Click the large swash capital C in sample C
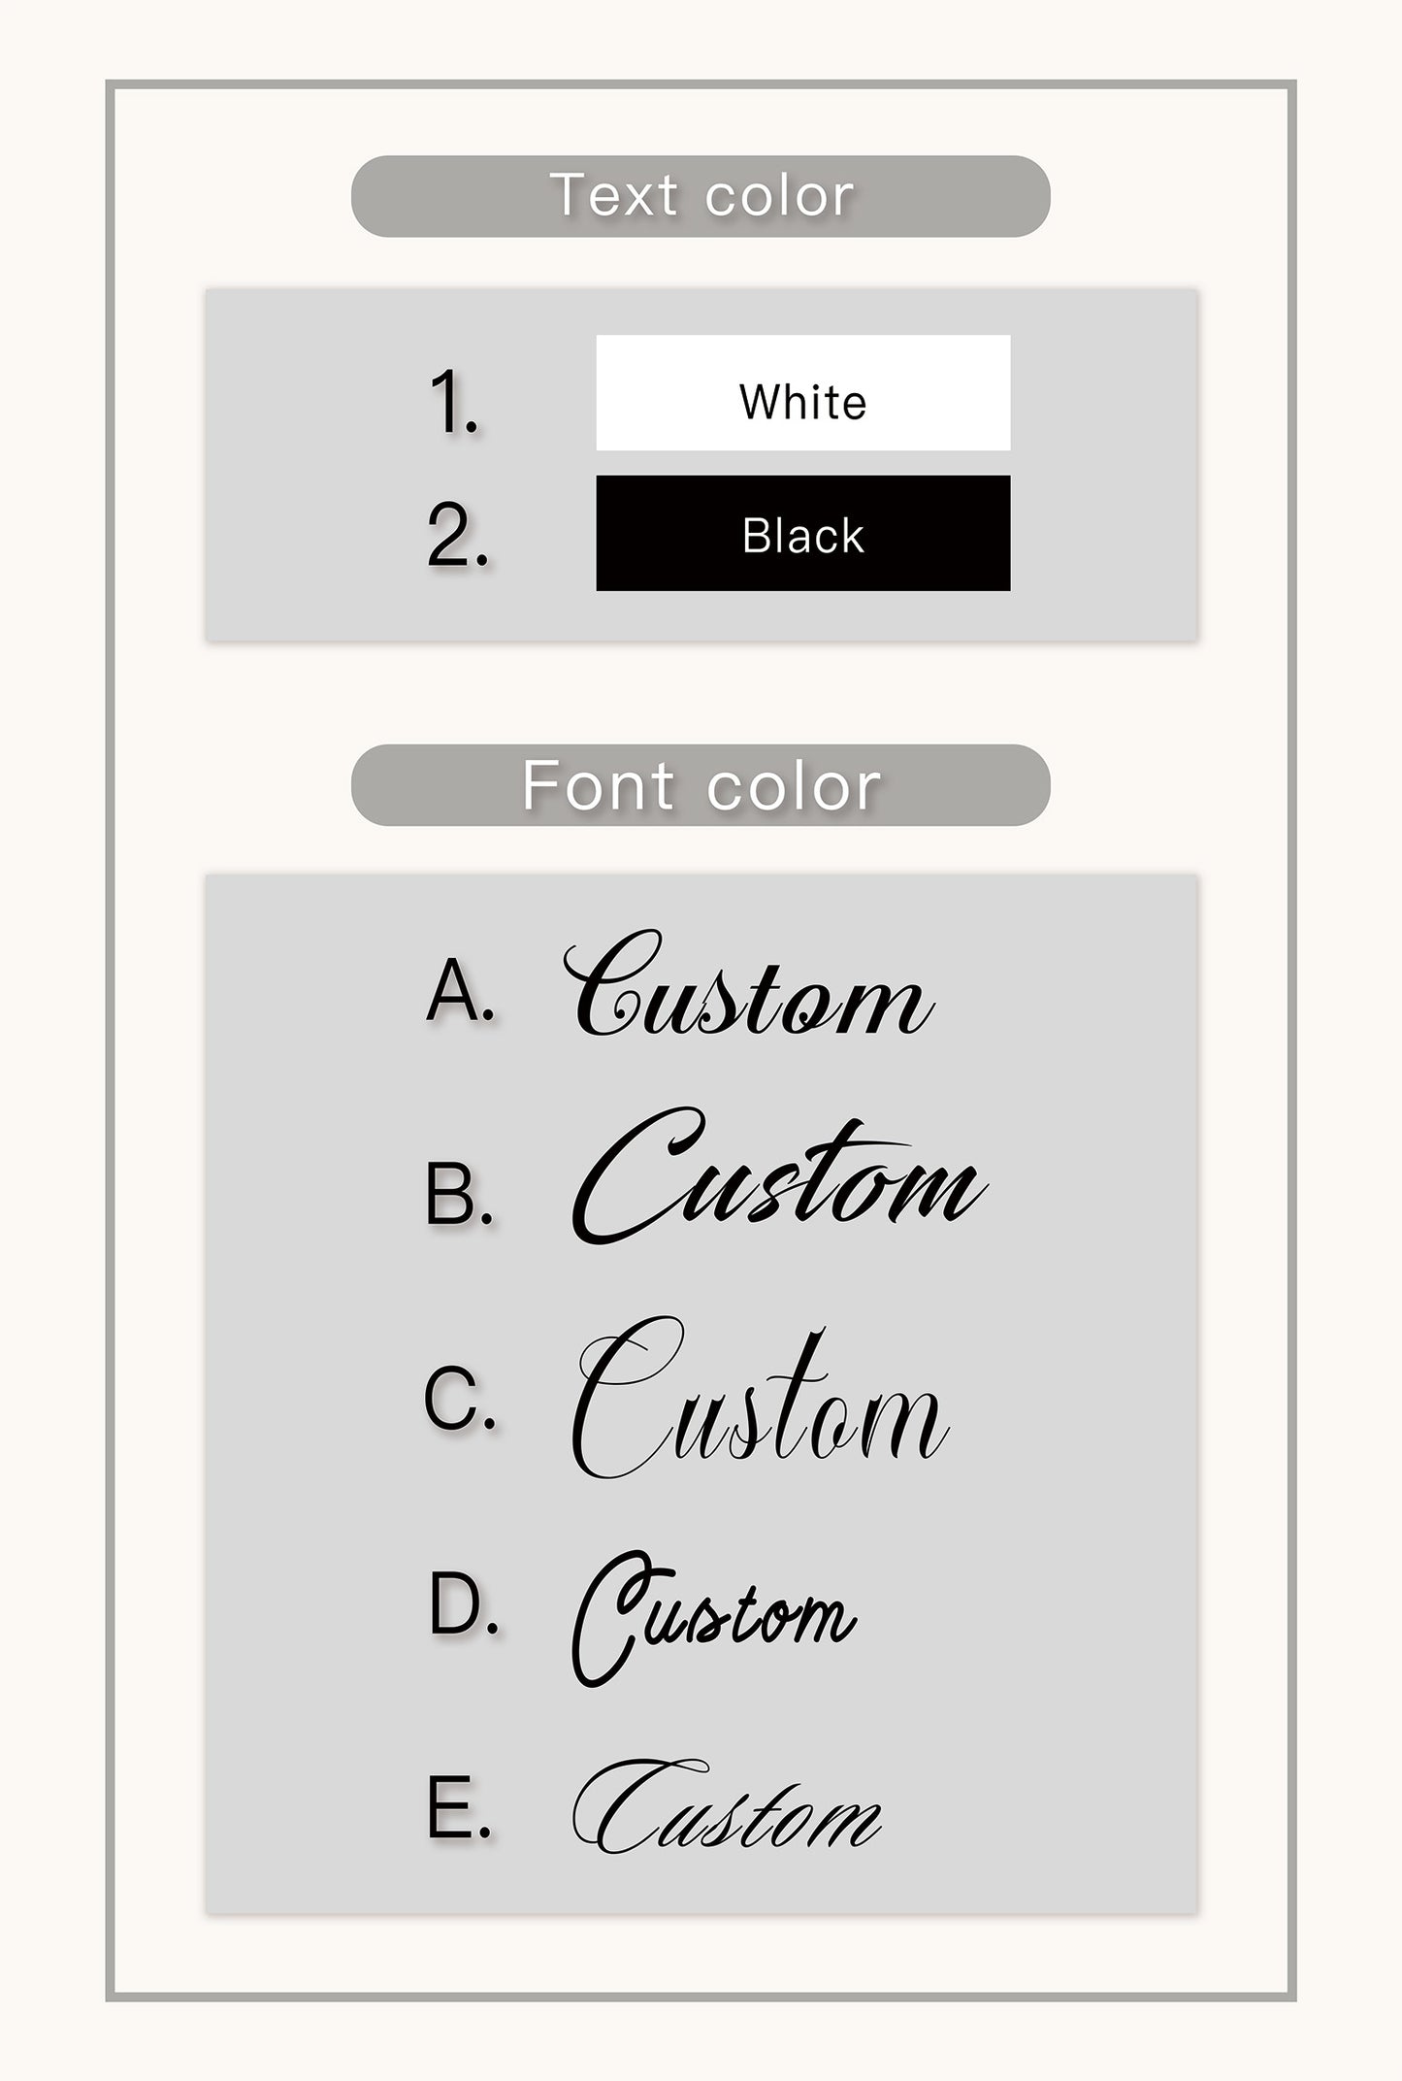 [627, 1398]
